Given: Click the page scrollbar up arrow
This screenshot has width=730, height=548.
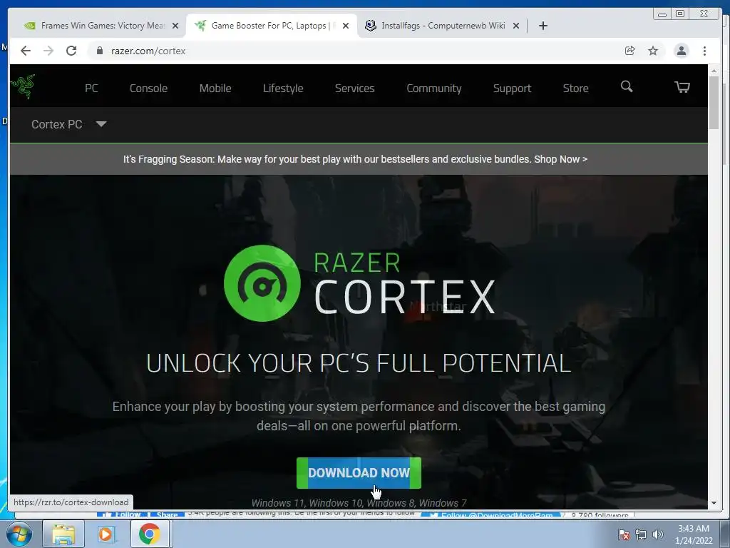Looking at the screenshot, I should click(x=714, y=71).
